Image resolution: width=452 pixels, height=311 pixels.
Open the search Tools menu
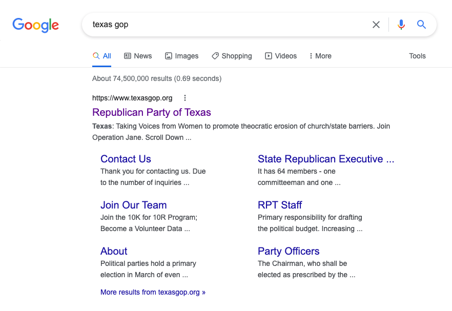[417, 56]
